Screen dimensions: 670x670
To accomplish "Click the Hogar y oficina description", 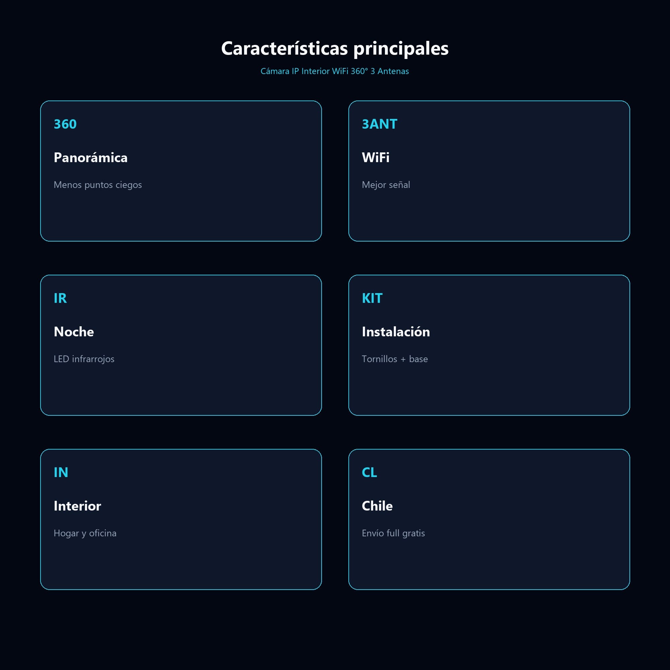I will 85,533.
